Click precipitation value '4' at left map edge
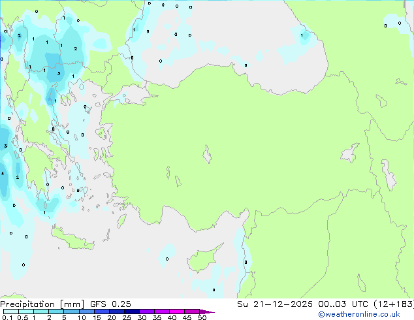The image size is (414, 320). (3, 174)
